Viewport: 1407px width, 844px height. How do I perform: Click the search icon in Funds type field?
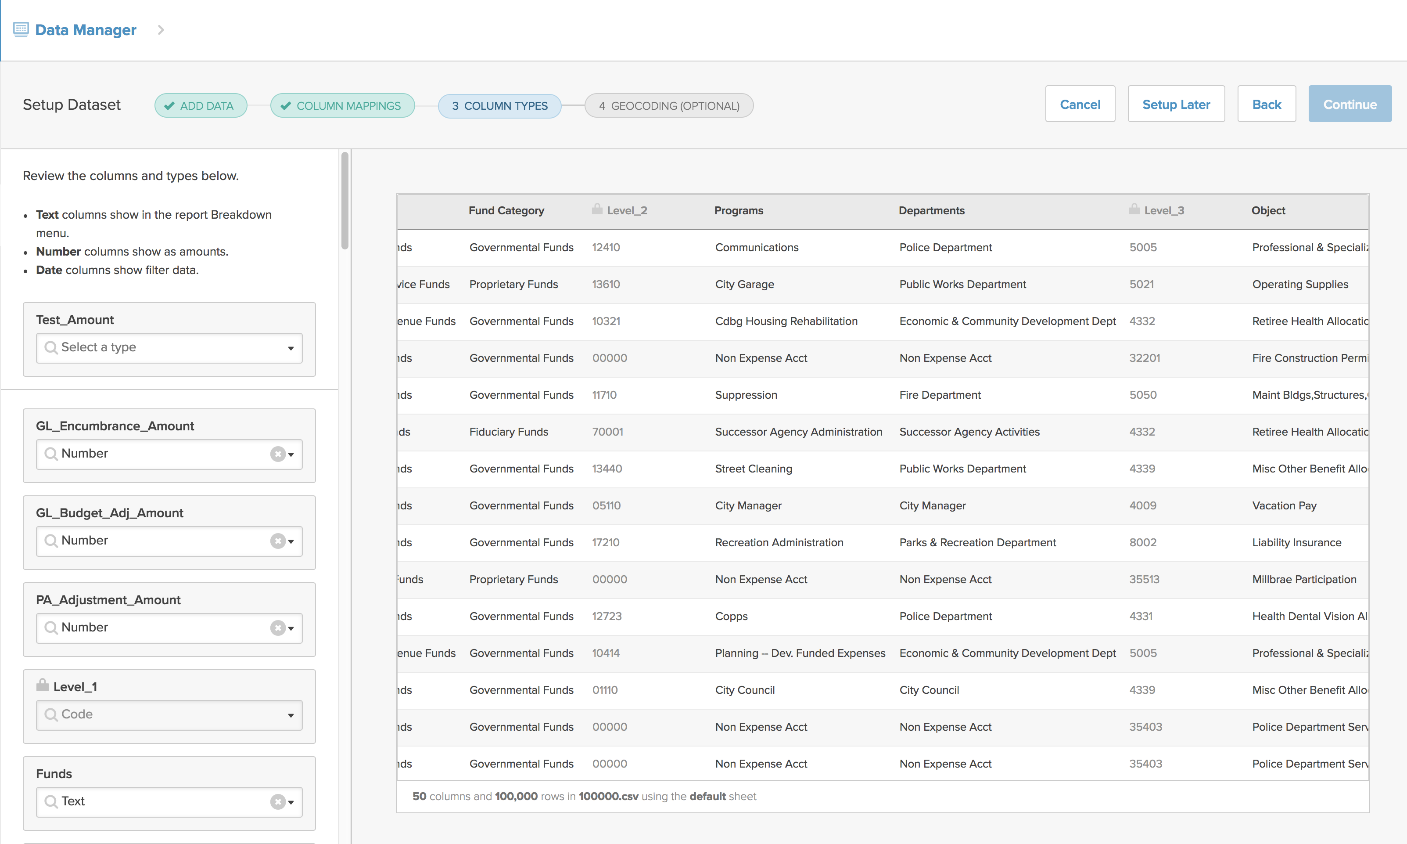point(51,801)
